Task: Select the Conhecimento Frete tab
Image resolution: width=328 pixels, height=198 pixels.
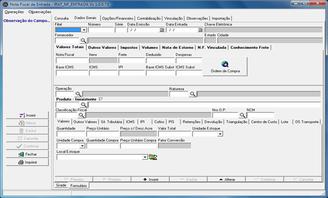Action: [250, 48]
